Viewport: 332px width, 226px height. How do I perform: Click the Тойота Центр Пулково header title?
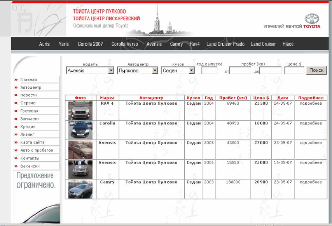(x=100, y=11)
